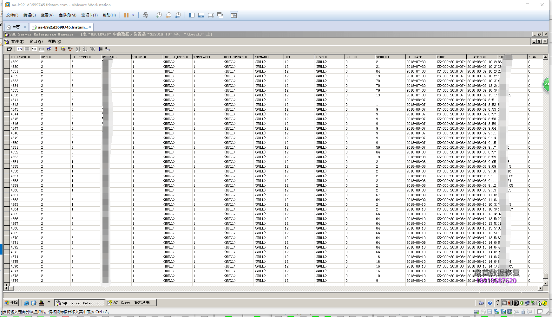The width and height of the screenshot is (552, 317).
Task: Click the horizontal scrollbar left arrow
Action: coord(6,288)
